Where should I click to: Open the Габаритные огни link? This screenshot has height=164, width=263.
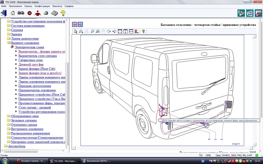tap(30, 60)
